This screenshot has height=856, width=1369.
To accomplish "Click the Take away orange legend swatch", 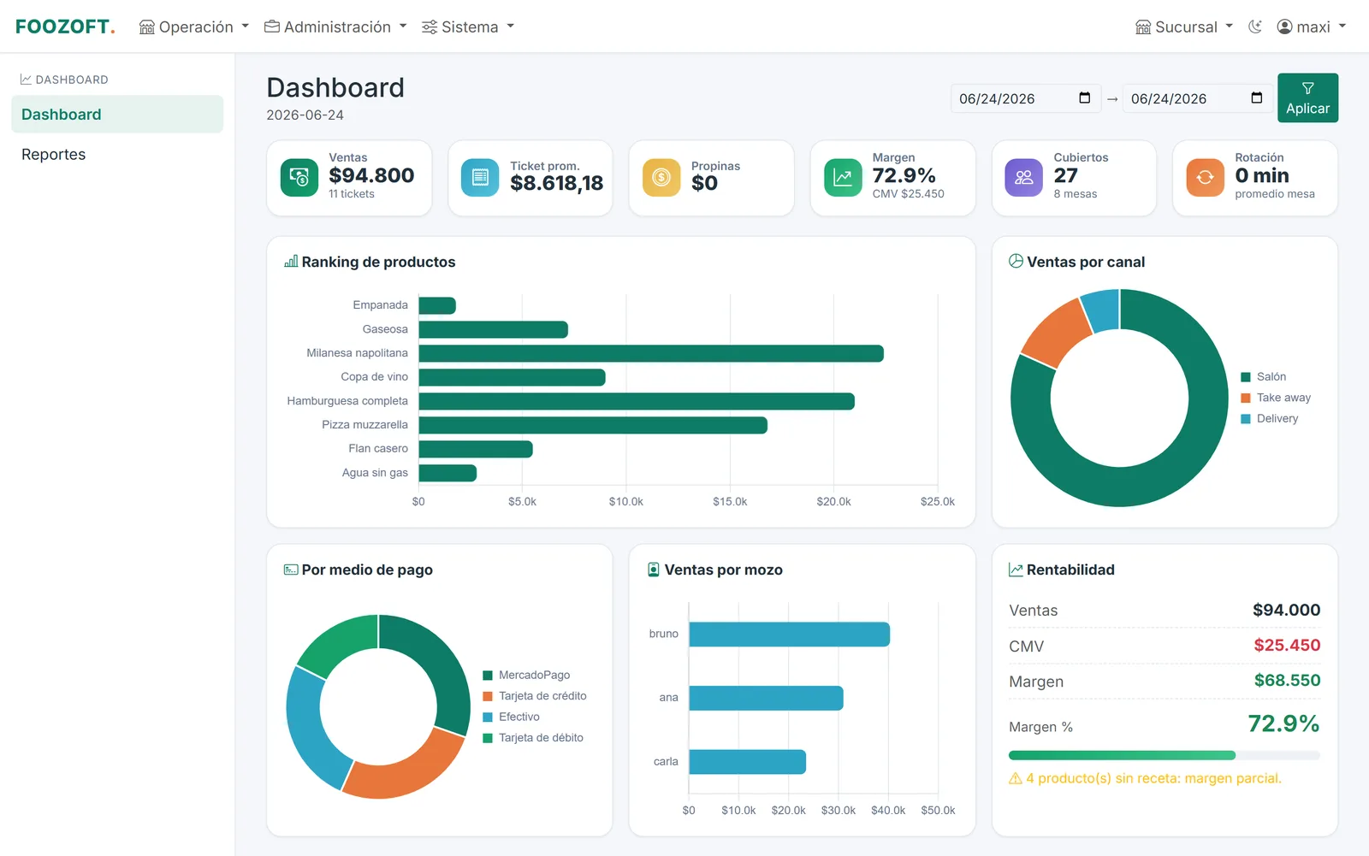I will point(1246,398).
